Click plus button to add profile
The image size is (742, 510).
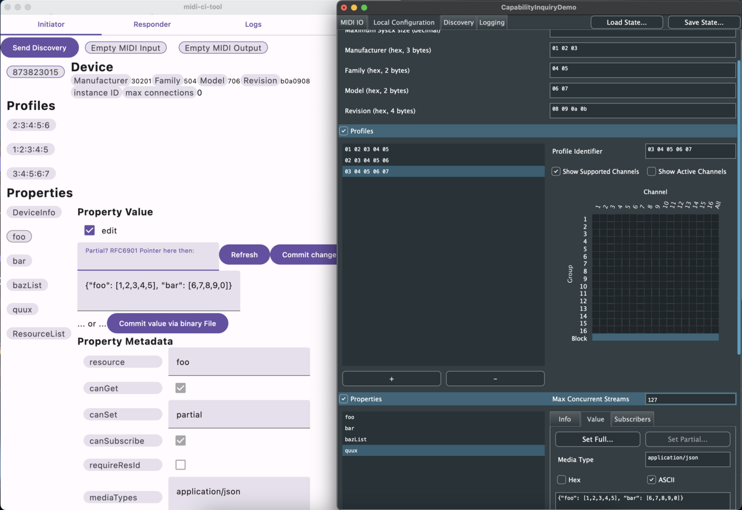pyautogui.click(x=392, y=379)
